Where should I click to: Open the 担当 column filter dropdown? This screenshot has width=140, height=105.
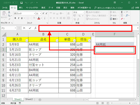pos(90,40)
